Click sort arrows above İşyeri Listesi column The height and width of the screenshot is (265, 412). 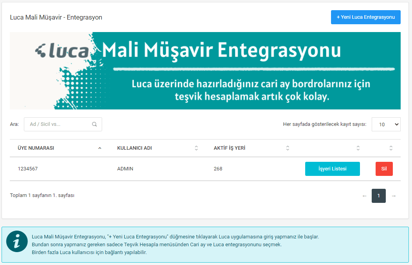[x=358, y=148]
